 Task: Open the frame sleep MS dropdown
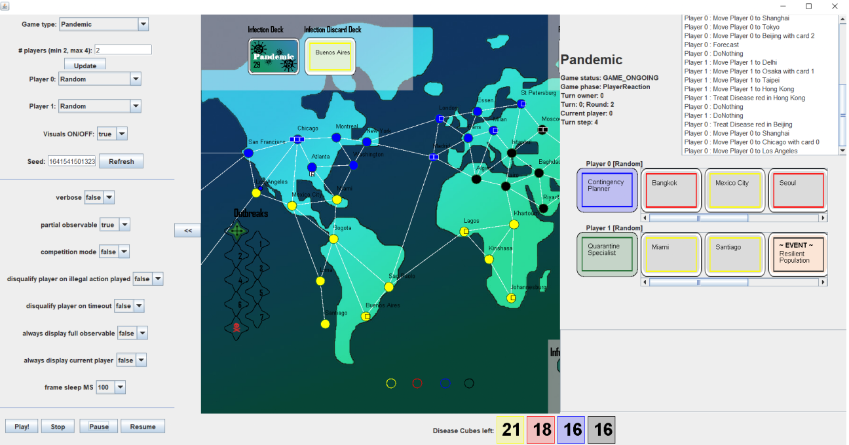click(x=111, y=387)
